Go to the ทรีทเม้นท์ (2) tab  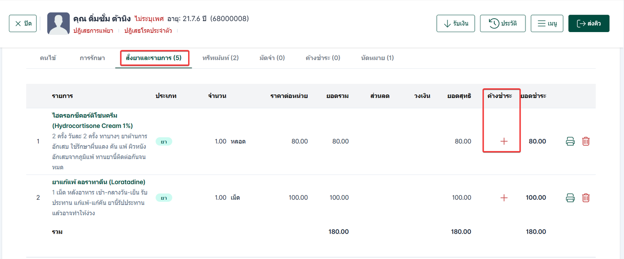tap(221, 58)
